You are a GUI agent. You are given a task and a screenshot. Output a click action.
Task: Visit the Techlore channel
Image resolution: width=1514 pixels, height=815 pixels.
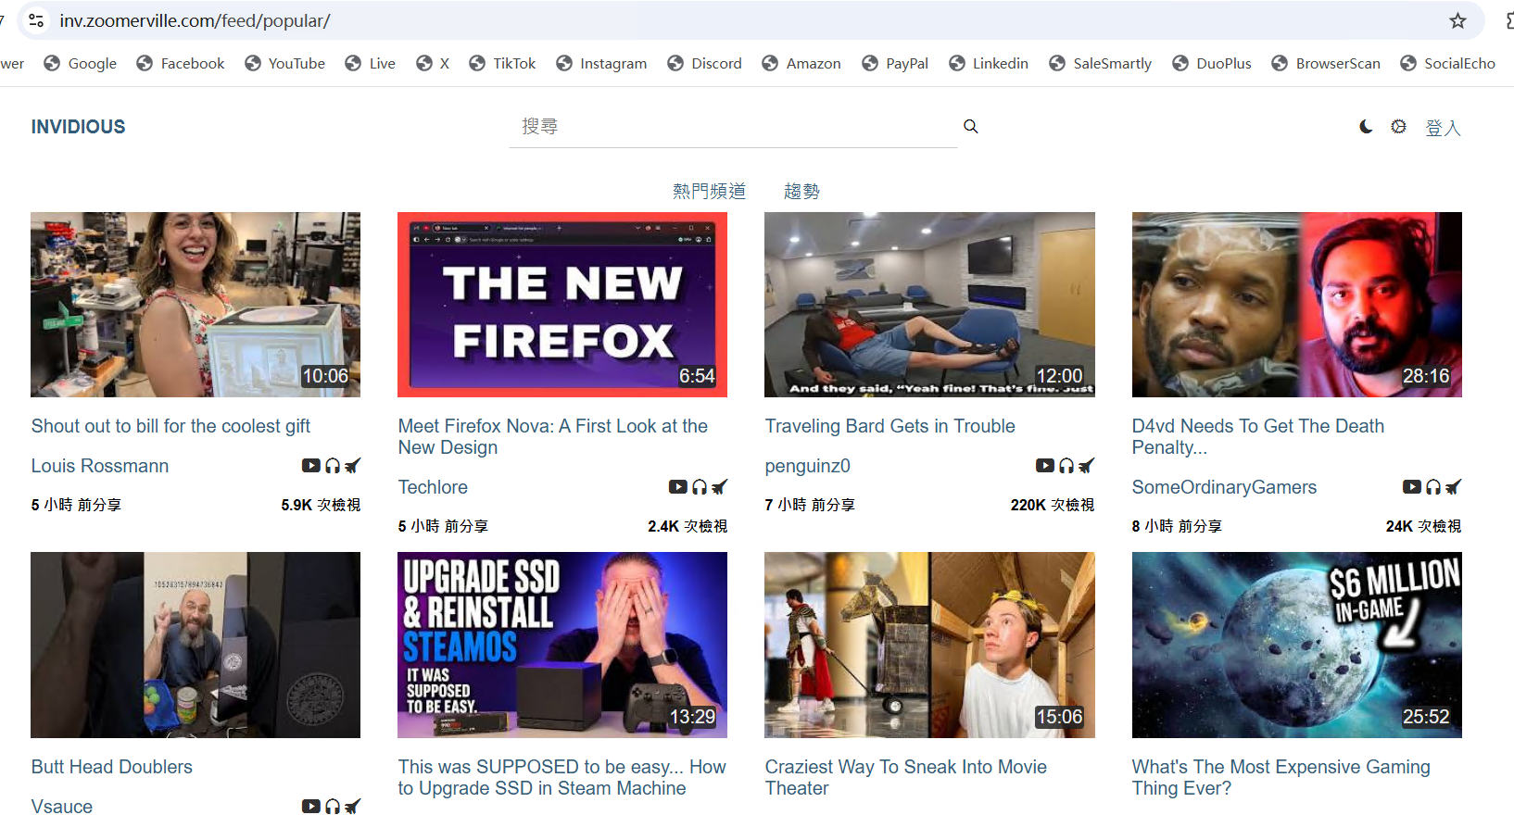pyautogui.click(x=433, y=487)
